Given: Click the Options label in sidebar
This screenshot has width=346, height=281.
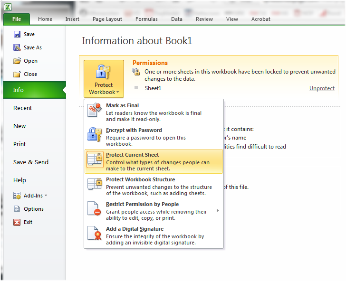Looking at the screenshot, I should (x=34, y=209).
